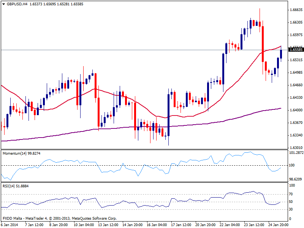Click the price scale label 1.66635
The width and height of the screenshot is (304, 228).
(296, 10)
